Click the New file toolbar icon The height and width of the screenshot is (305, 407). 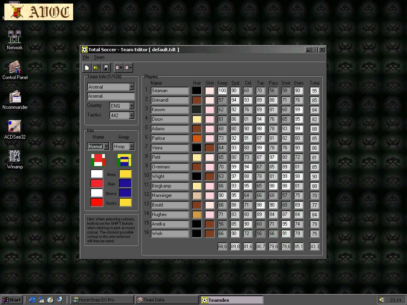tap(87, 68)
